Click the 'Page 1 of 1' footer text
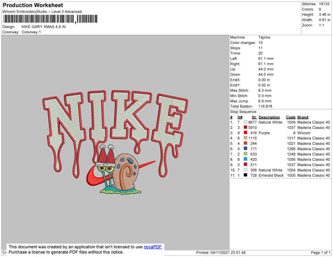 coord(321,253)
